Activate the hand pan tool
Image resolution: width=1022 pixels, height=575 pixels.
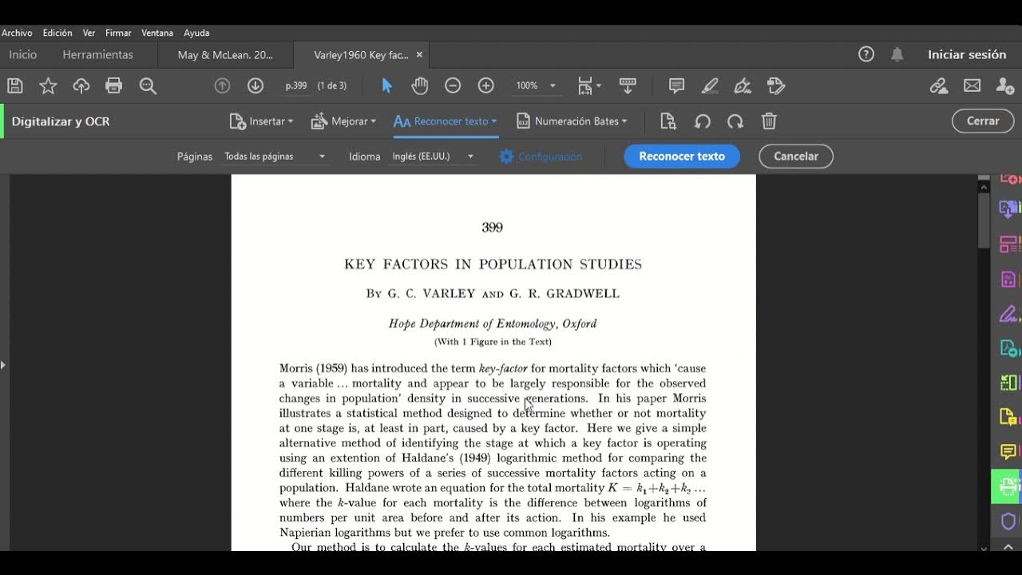(420, 85)
